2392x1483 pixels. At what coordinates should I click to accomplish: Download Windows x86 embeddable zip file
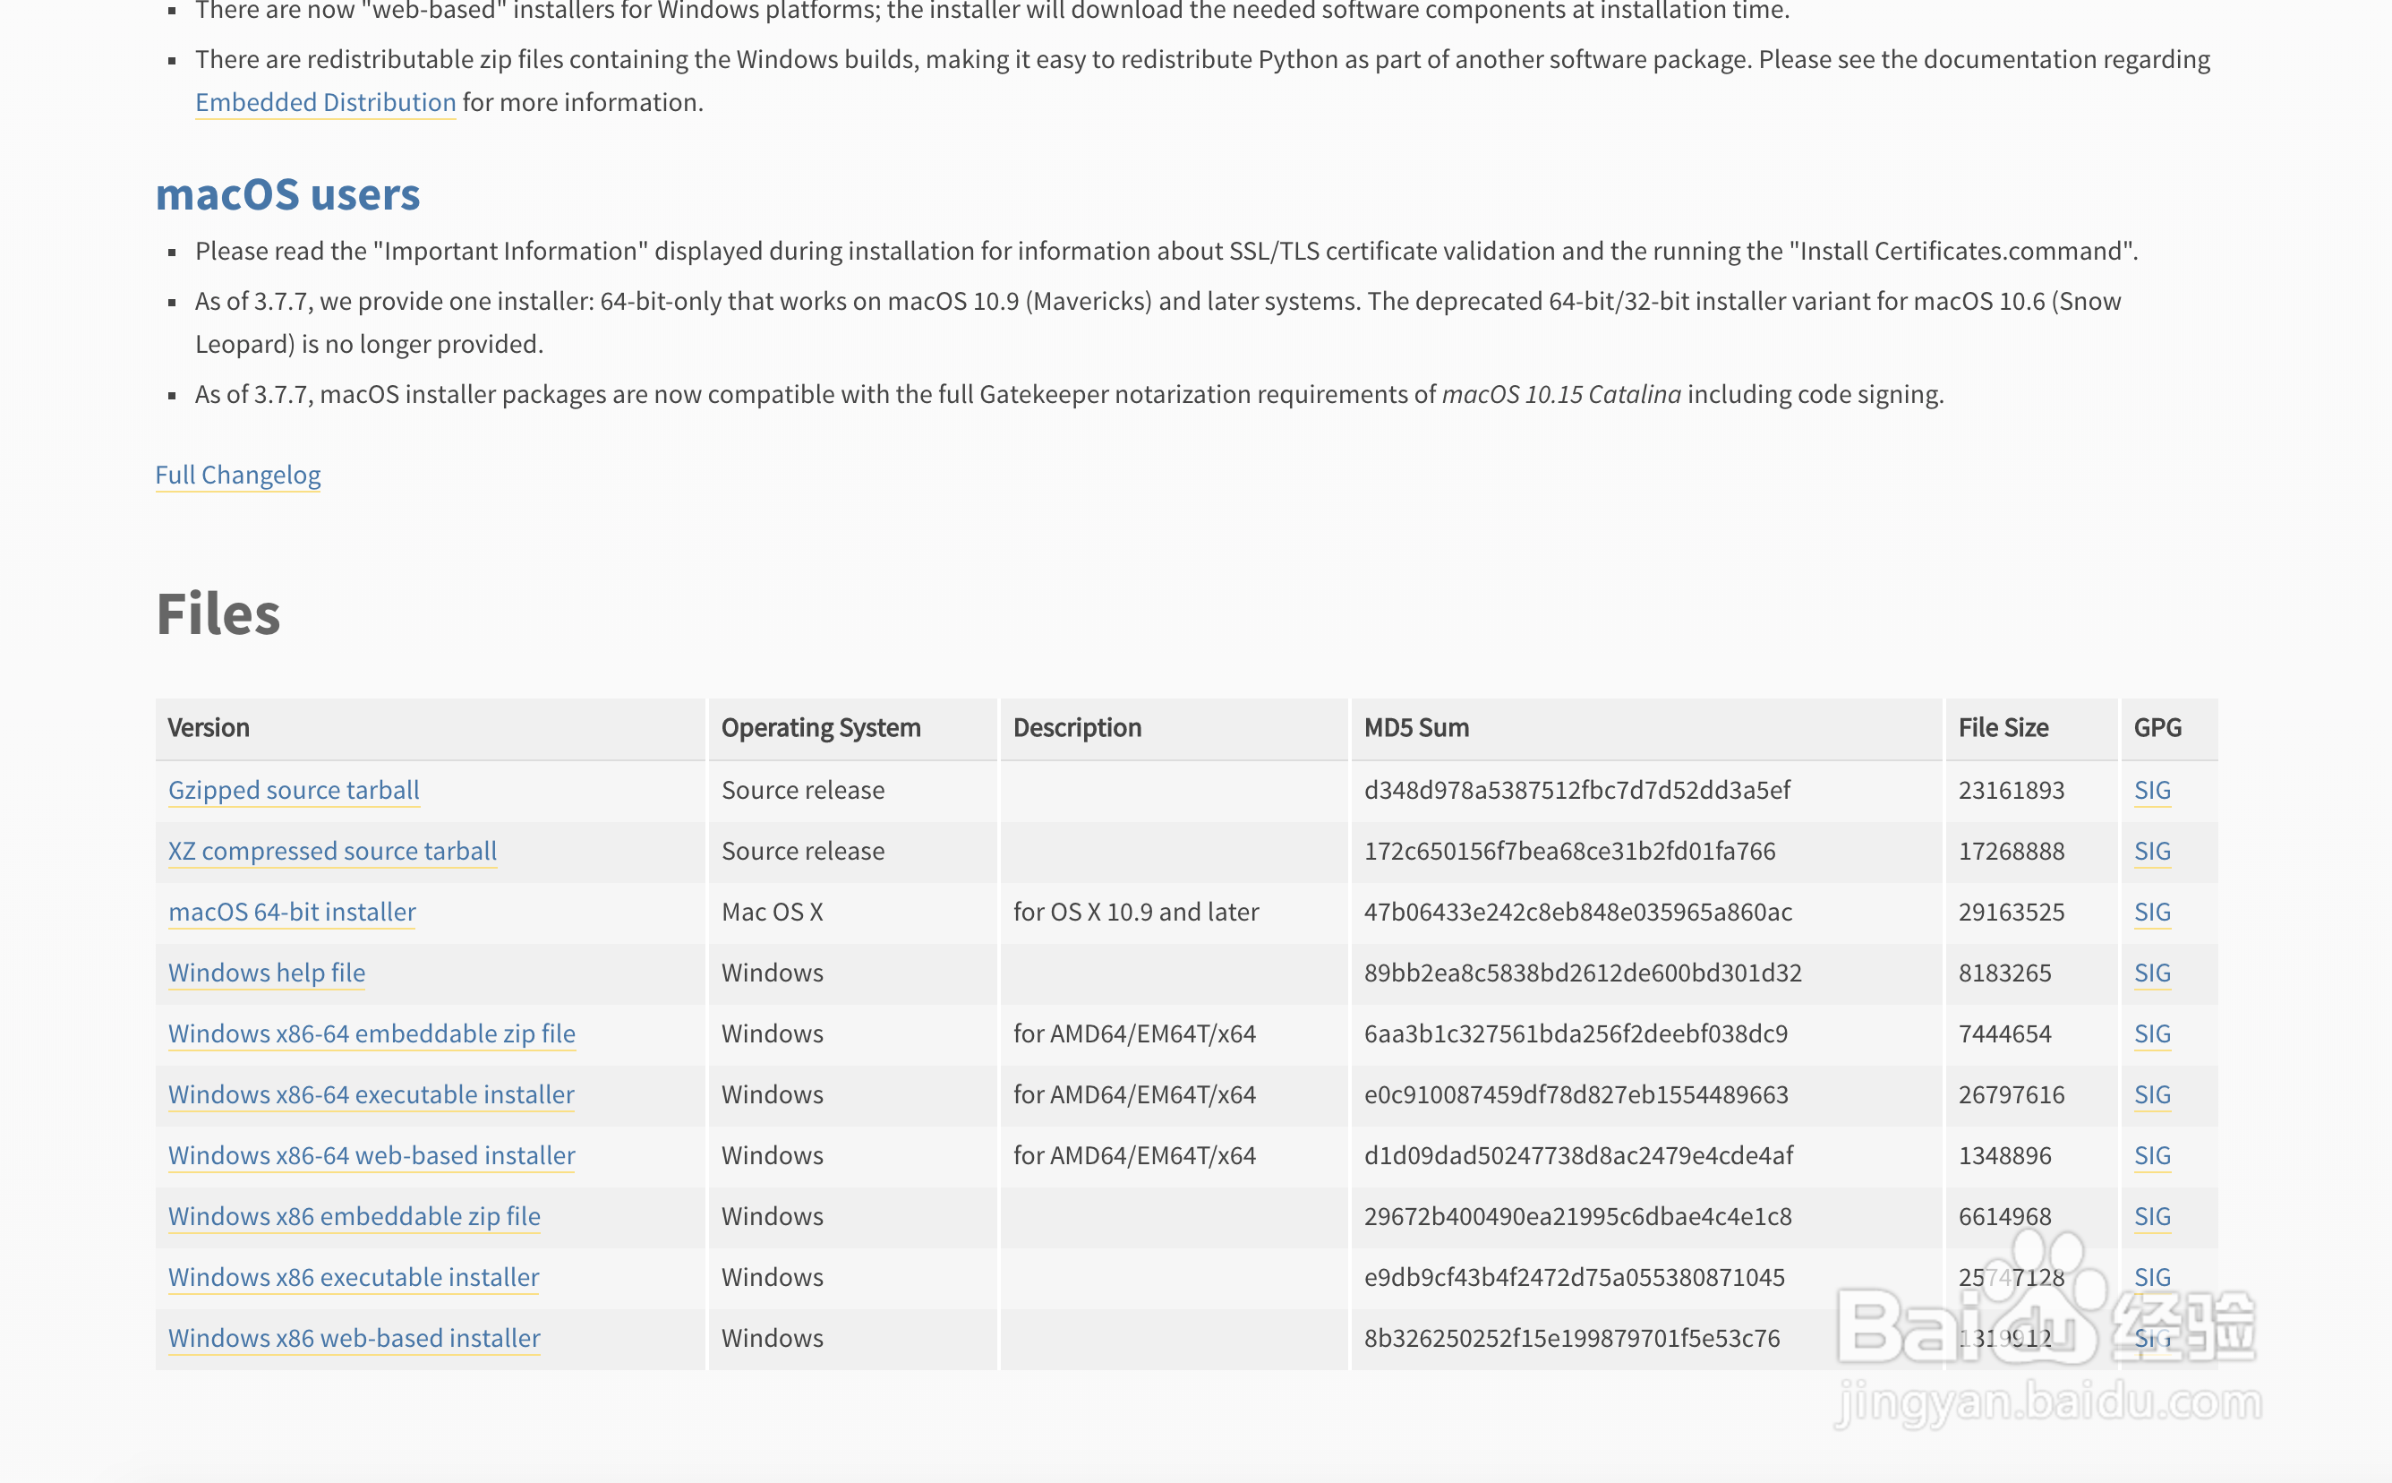click(353, 1215)
